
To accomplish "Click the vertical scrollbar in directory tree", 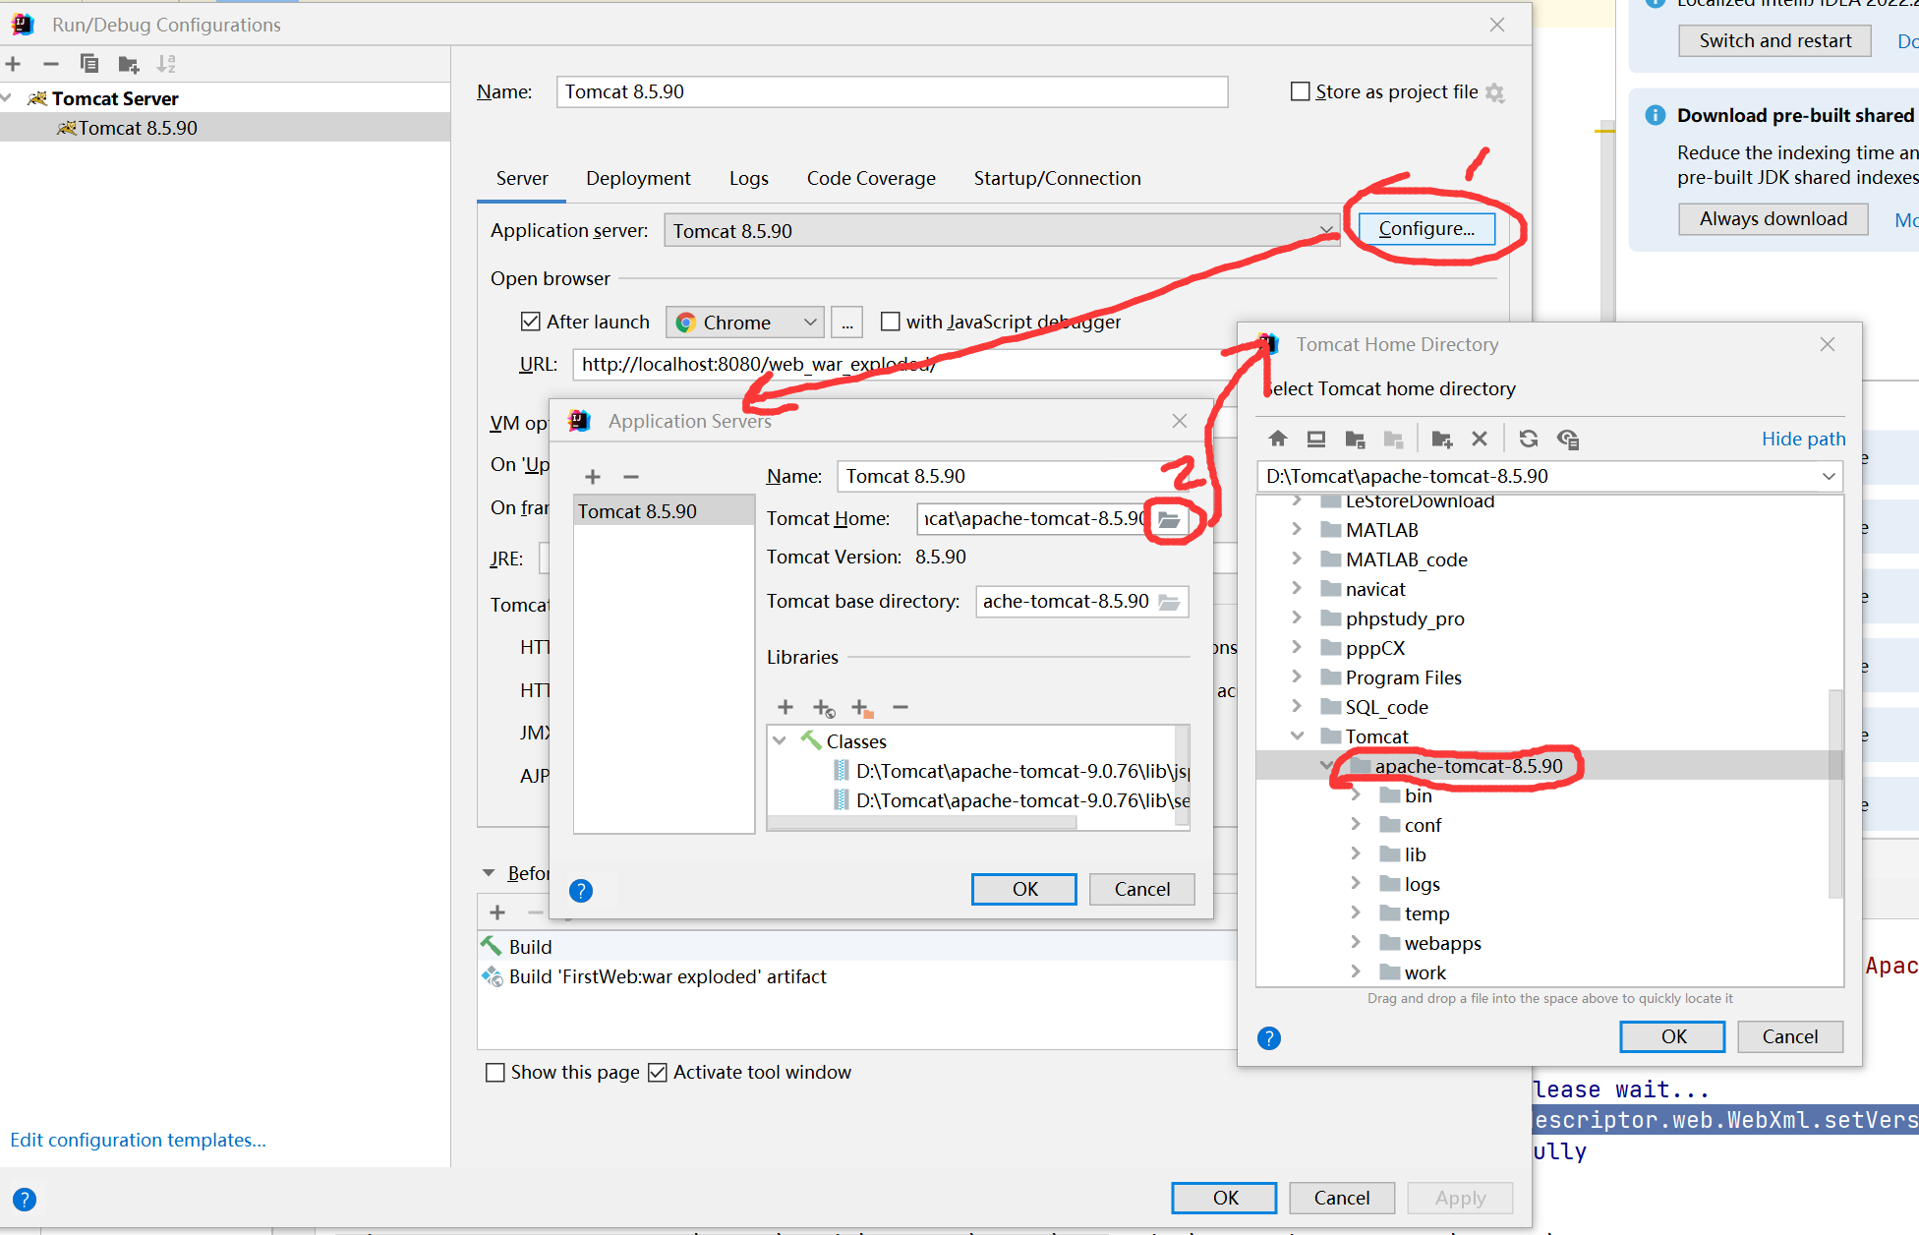I will tap(1835, 794).
